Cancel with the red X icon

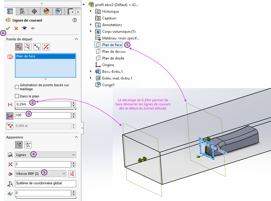(x=16, y=28)
